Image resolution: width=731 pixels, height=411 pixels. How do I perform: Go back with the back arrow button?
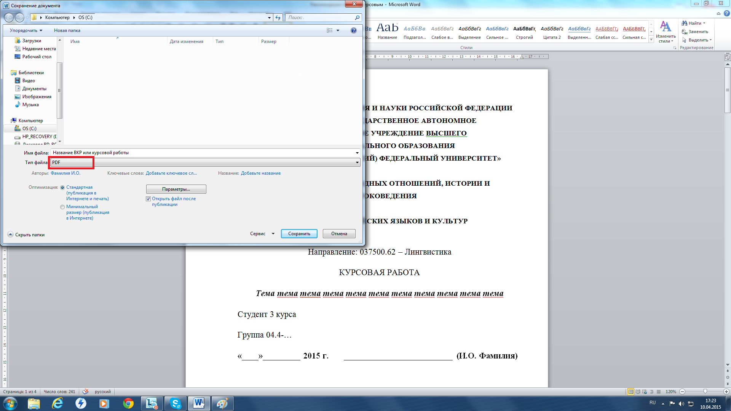coord(9,18)
